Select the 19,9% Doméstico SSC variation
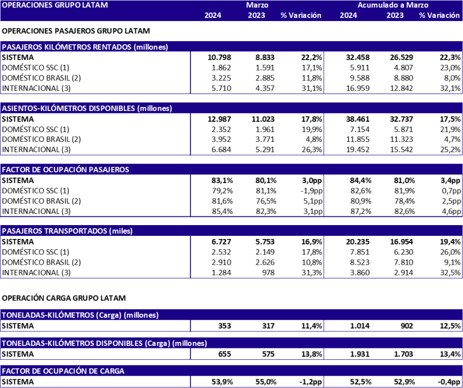 click(312, 129)
